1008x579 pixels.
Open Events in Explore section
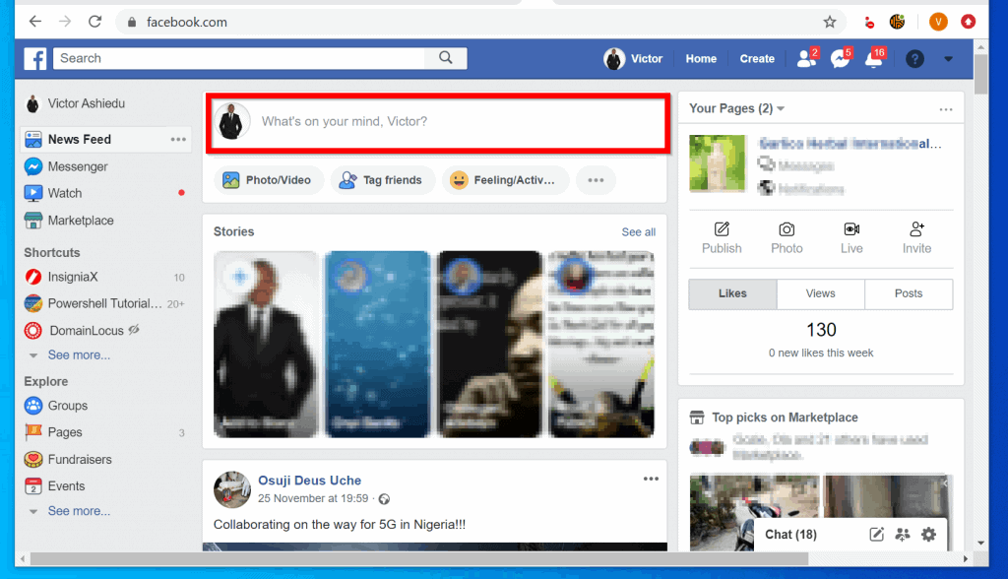pyautogui.click(x=66, y=485)
